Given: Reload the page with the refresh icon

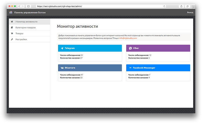Looking at the screenshot, I should pos(164,6).
